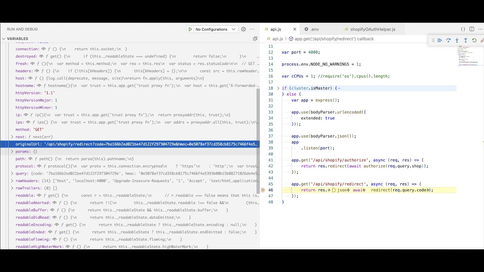Invoke getter eye icon for readableDidRead

click(x=55, y=218)
